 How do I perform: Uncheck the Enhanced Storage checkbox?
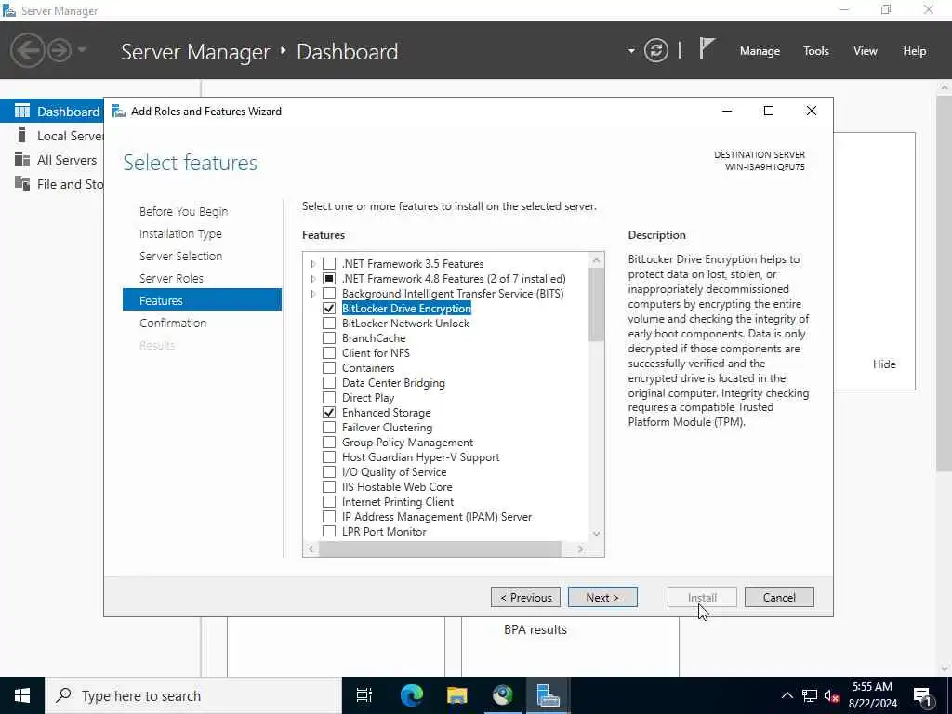[329, 412]
